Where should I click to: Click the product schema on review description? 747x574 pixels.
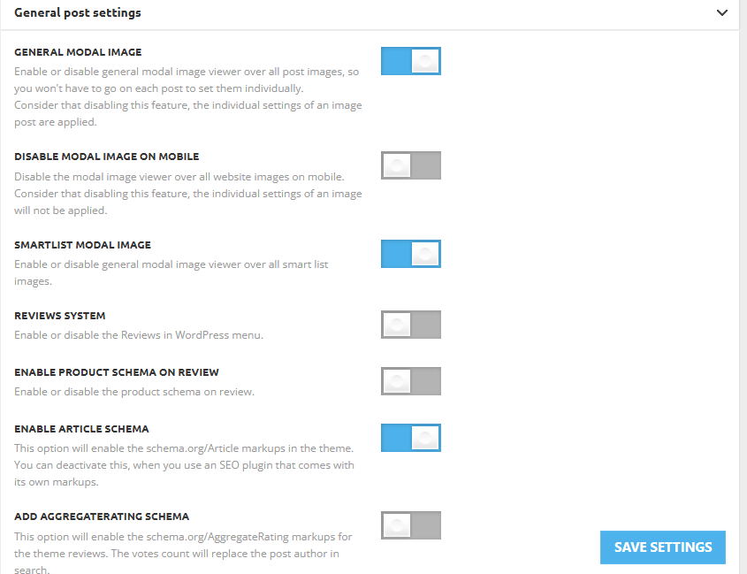pyautogui.click(x=134, y=392)
